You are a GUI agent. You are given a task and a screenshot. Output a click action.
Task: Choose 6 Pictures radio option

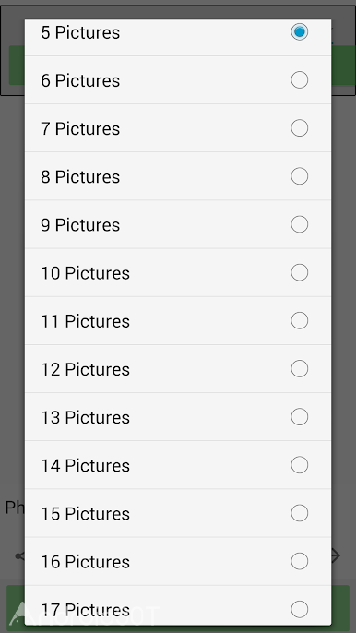click(299, 80)
